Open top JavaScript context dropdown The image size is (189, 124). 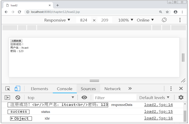(51, 97)
